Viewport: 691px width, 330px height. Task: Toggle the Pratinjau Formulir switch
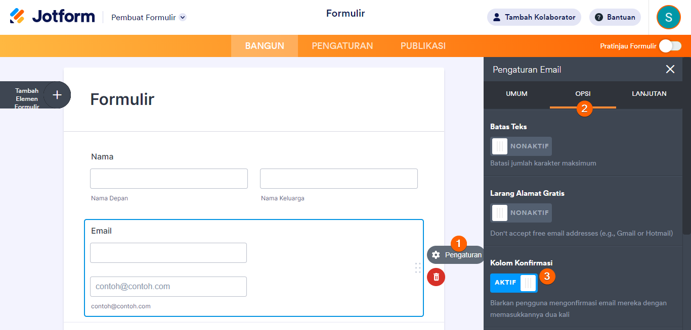(670, 46)
